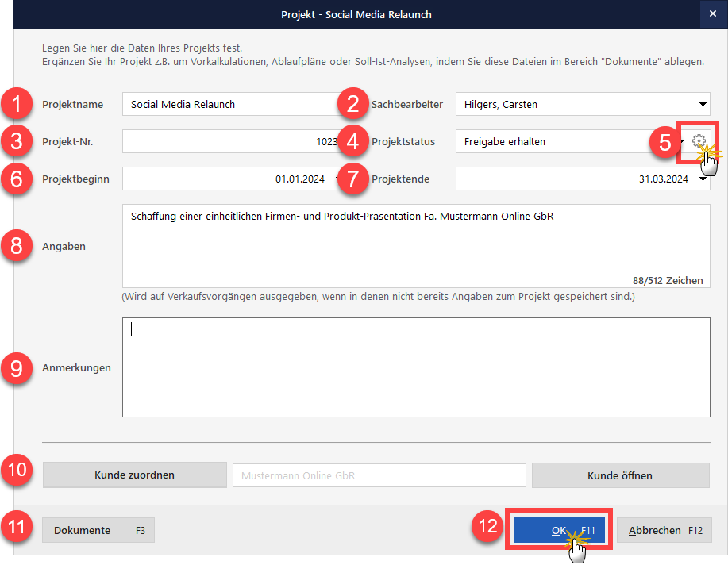Click the red number 1 marker beside Projektname
This screenshot has width=728, height=565.
coord(17,104)
